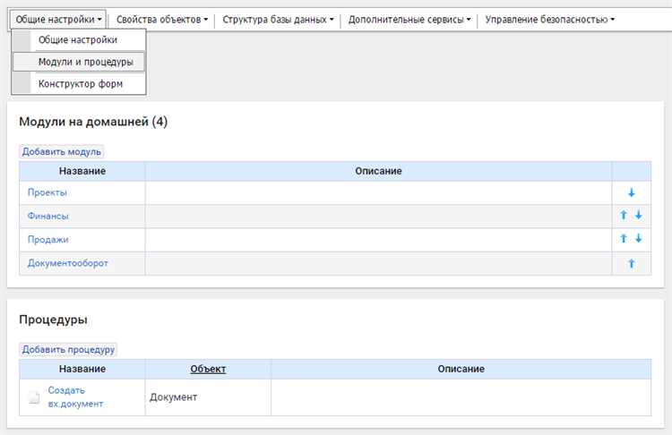Choose Модули и процедуры menu entry
Image resolution: width=672 pixels, height=435 pixels.
(x=79, y=62)
